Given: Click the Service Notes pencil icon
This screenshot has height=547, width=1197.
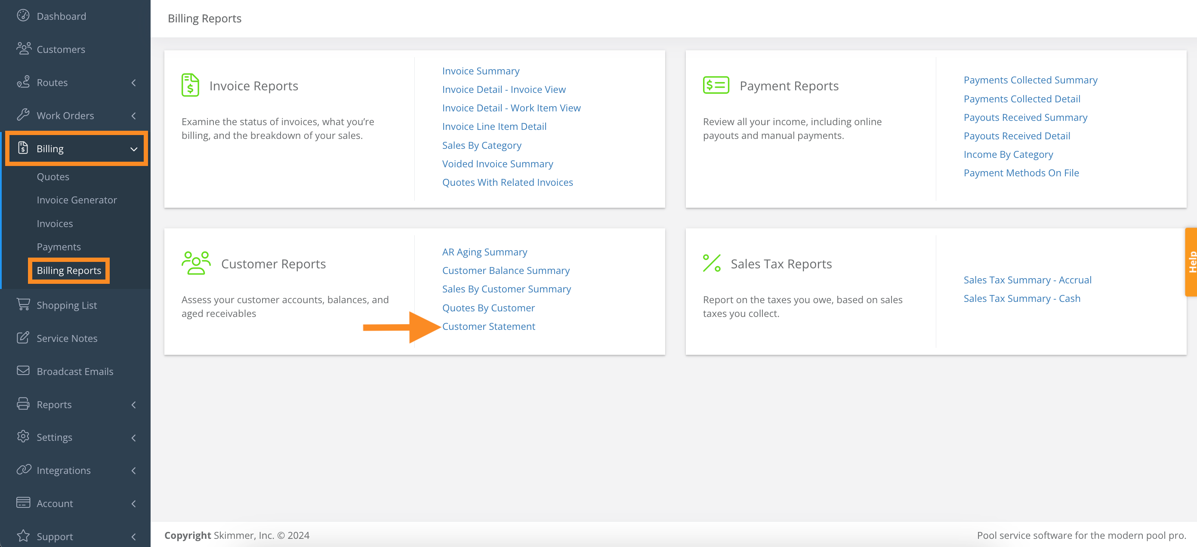Looking at the screenshot, I should tap(23, 338).
